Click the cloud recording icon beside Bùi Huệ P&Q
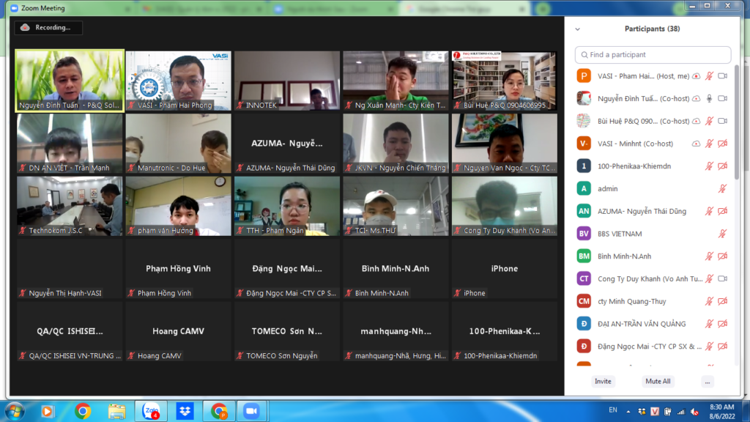 coord(696,121)
